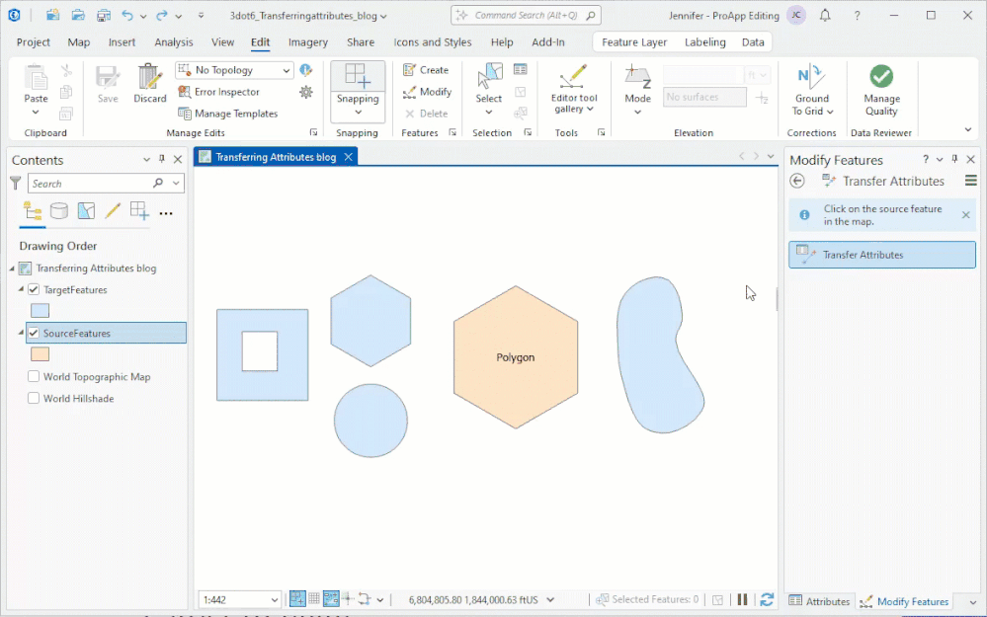Open the Share menu
987x617 pixels.
coord(360,41)
